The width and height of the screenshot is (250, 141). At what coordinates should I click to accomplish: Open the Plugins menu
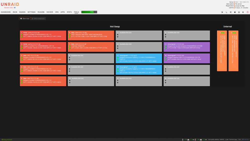tap(41, 12)
